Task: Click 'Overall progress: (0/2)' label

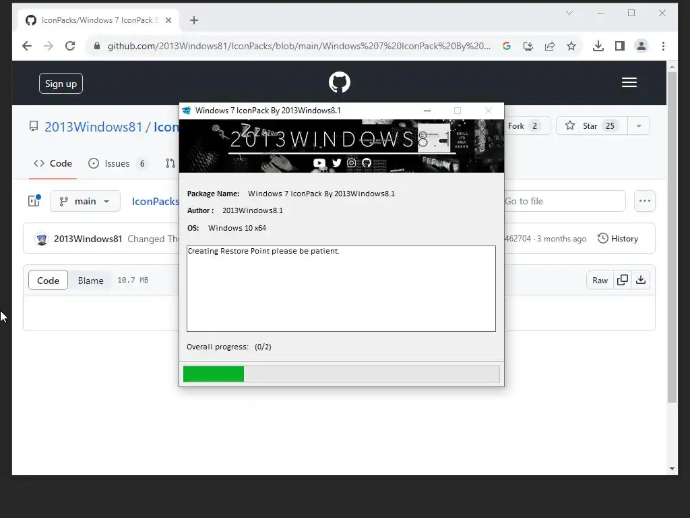Action: tap(229, 347)
